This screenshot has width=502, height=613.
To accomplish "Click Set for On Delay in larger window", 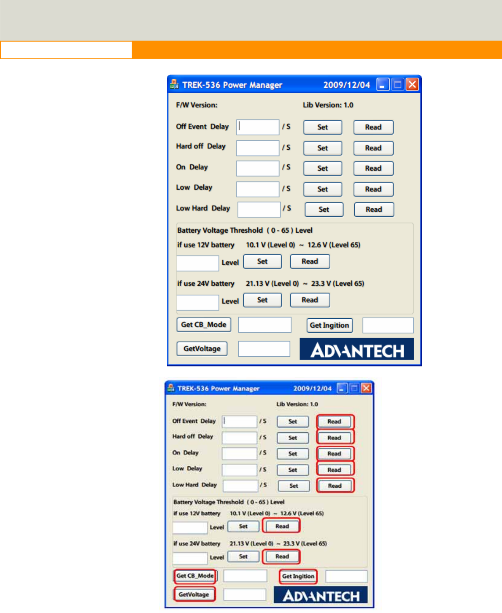I will (323, 168).
